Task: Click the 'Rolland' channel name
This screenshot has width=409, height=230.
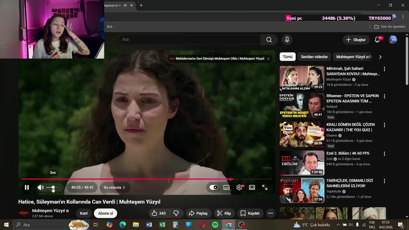Action: [332, 107]
